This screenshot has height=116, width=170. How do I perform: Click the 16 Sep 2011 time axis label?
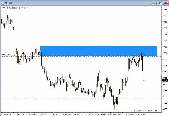click(6, 114)
